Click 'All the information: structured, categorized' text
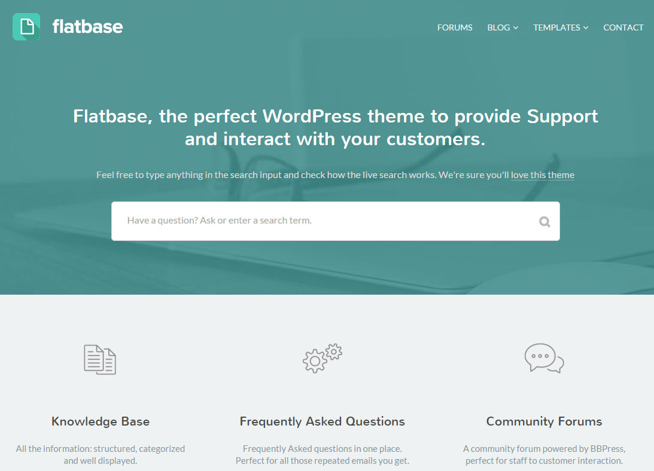The image size is (654, 471). [101, 449]
